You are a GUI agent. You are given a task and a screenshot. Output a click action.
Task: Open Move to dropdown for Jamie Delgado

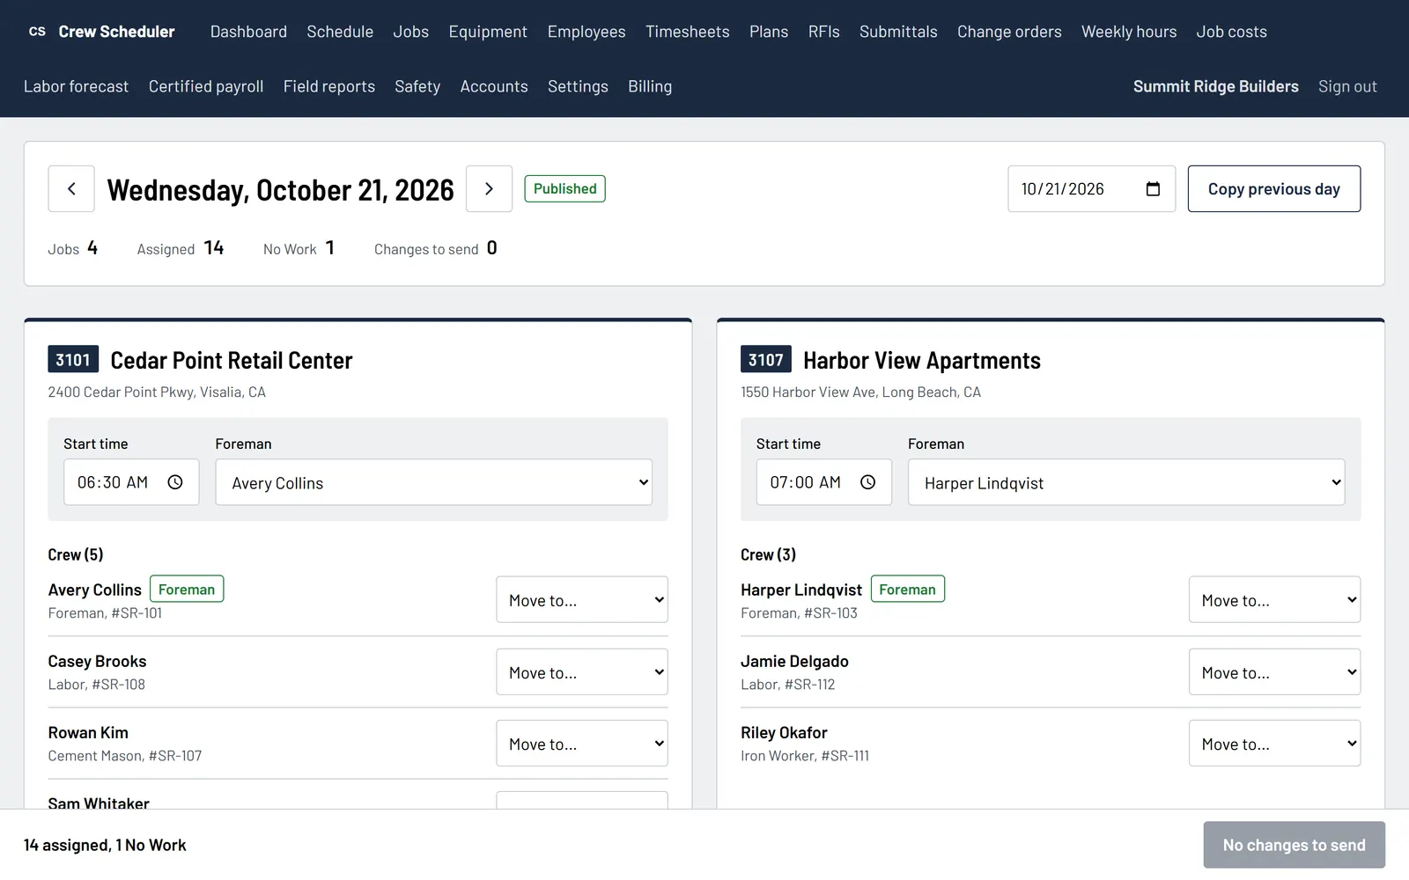click(x=1274, y=672)
